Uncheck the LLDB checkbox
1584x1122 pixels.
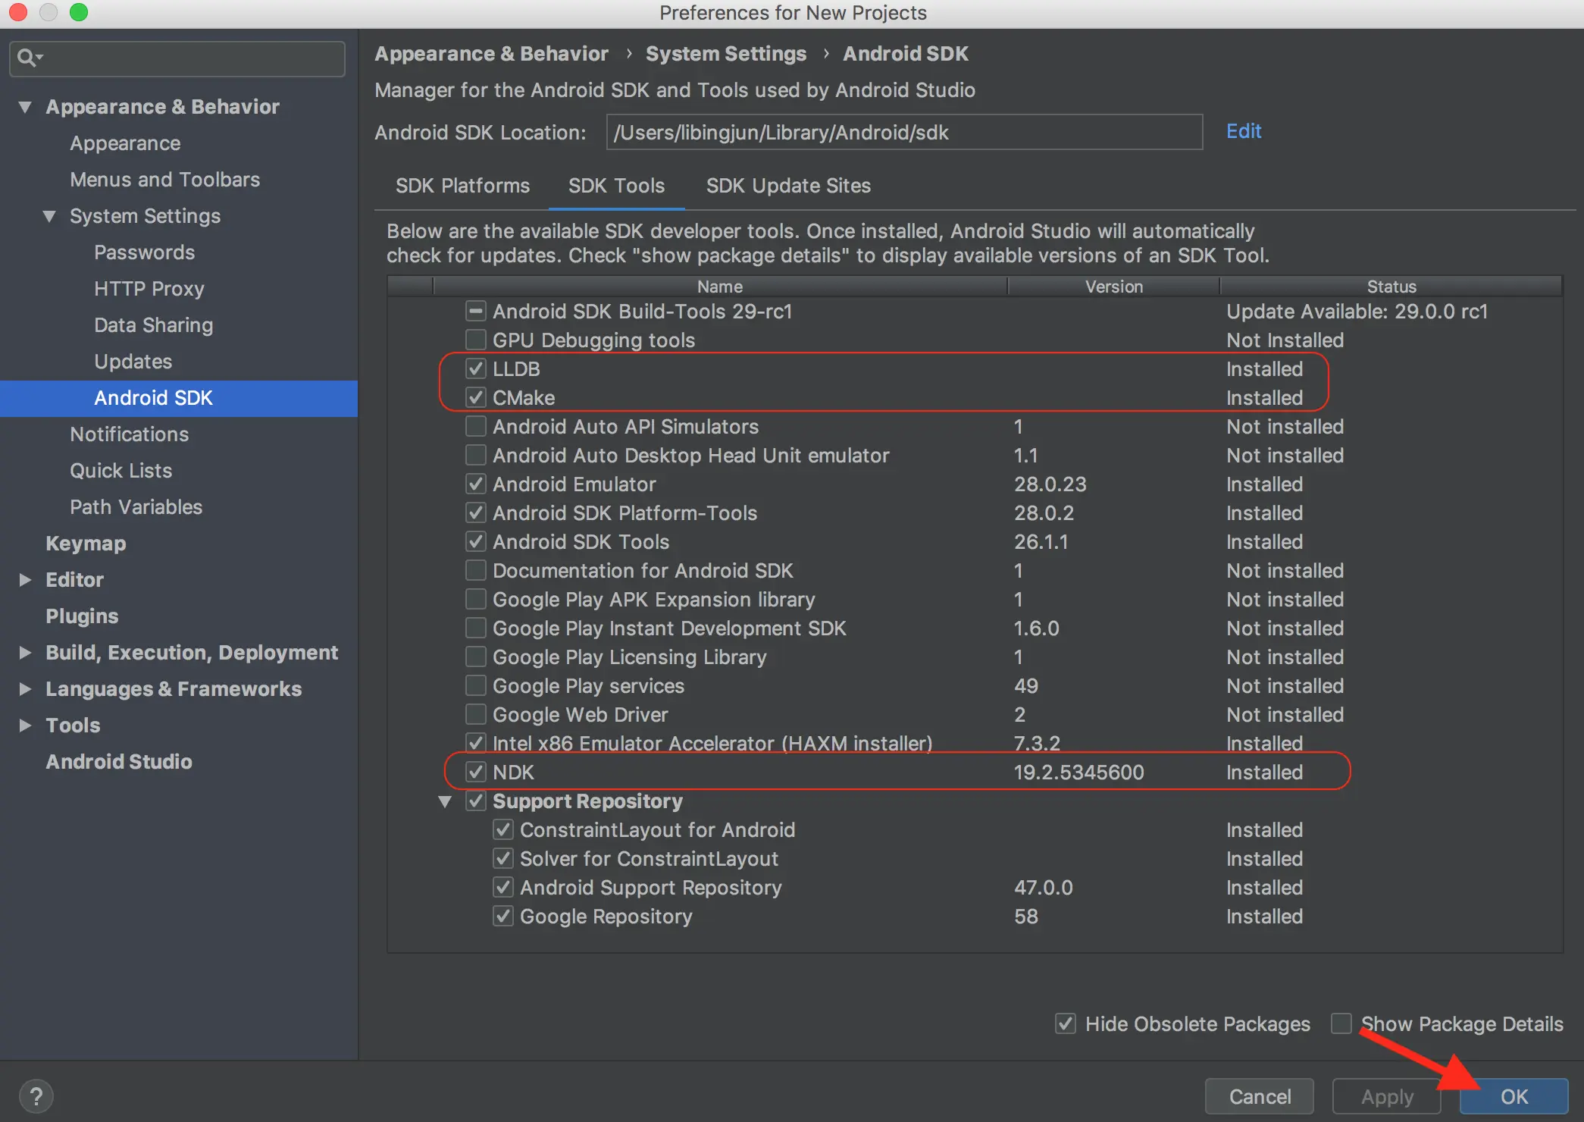(475, 368)
